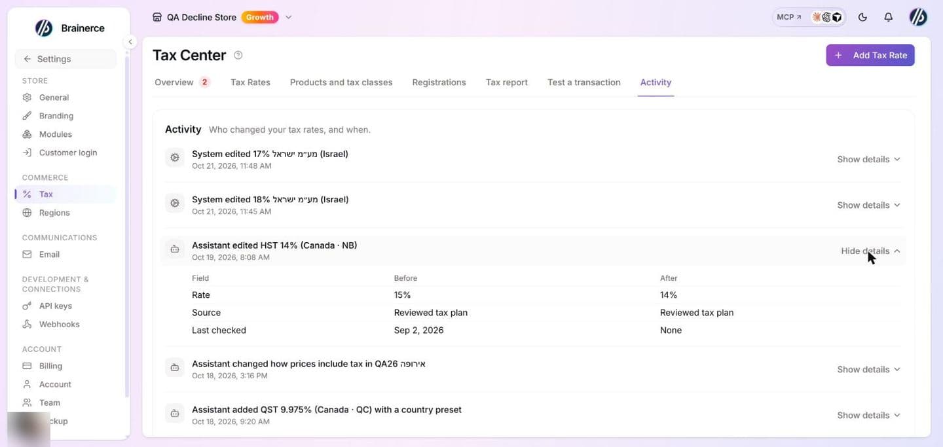The height and width of the screenshot is (447, 943).
Task: Click the back arrow next to Settings
Action: [27, 59]
